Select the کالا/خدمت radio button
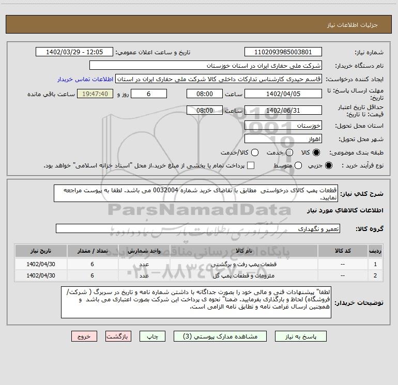This screenshot has height=385, width=398. (255, 152)
